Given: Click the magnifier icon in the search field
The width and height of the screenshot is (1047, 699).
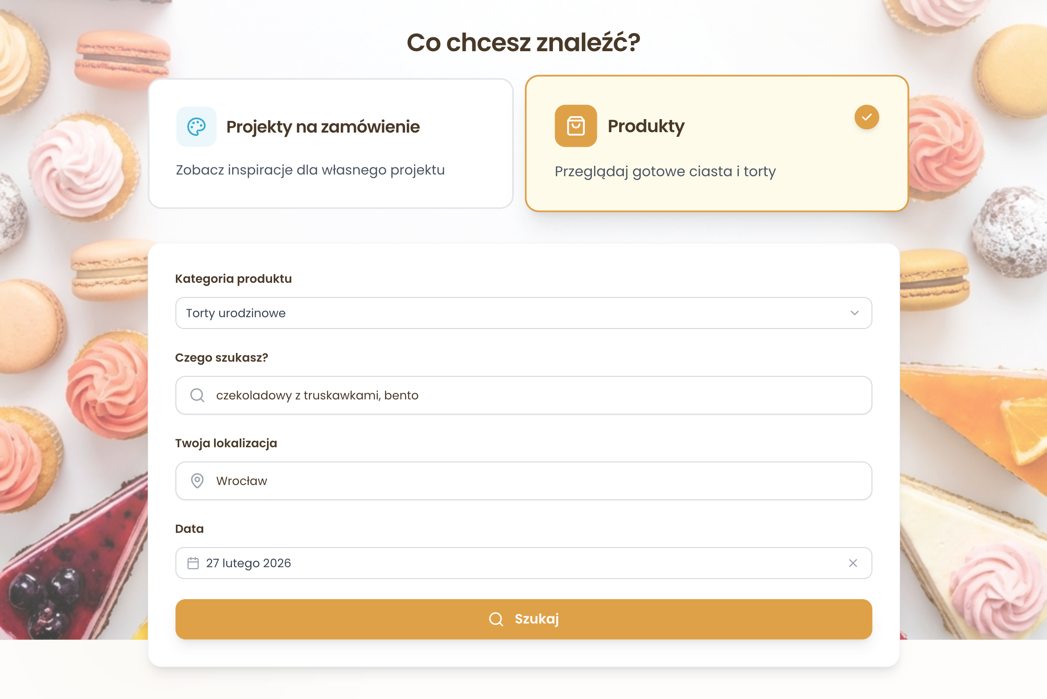Looking at the screenshot, I should coord(197,395).
